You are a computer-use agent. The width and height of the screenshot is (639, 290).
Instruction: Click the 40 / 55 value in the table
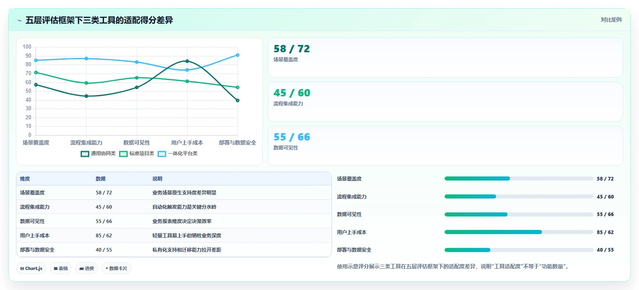(x=104, y=250)
